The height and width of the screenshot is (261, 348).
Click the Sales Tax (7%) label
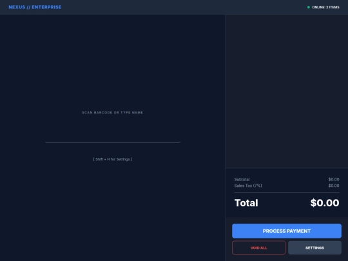tap(248, 186)
